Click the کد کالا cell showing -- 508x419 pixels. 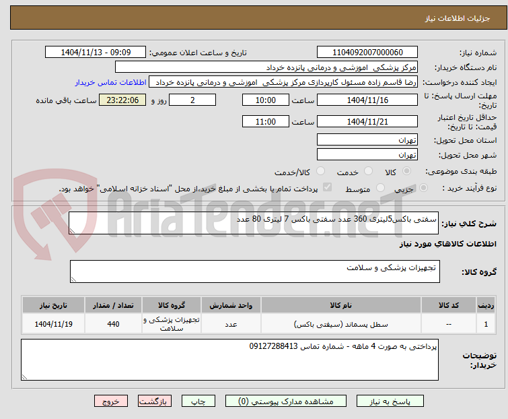[x=449, y=324]
